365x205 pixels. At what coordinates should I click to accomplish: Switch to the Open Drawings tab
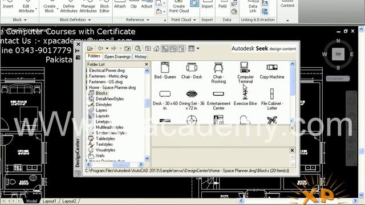(x=117, y=56)
